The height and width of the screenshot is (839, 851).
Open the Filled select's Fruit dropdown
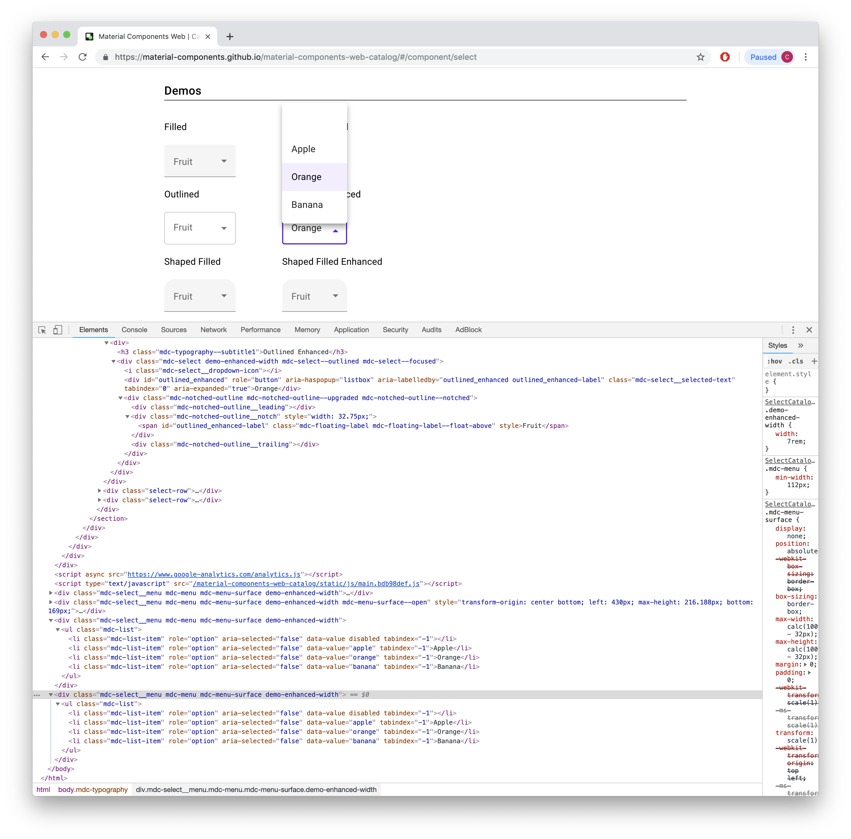[199, 161]
